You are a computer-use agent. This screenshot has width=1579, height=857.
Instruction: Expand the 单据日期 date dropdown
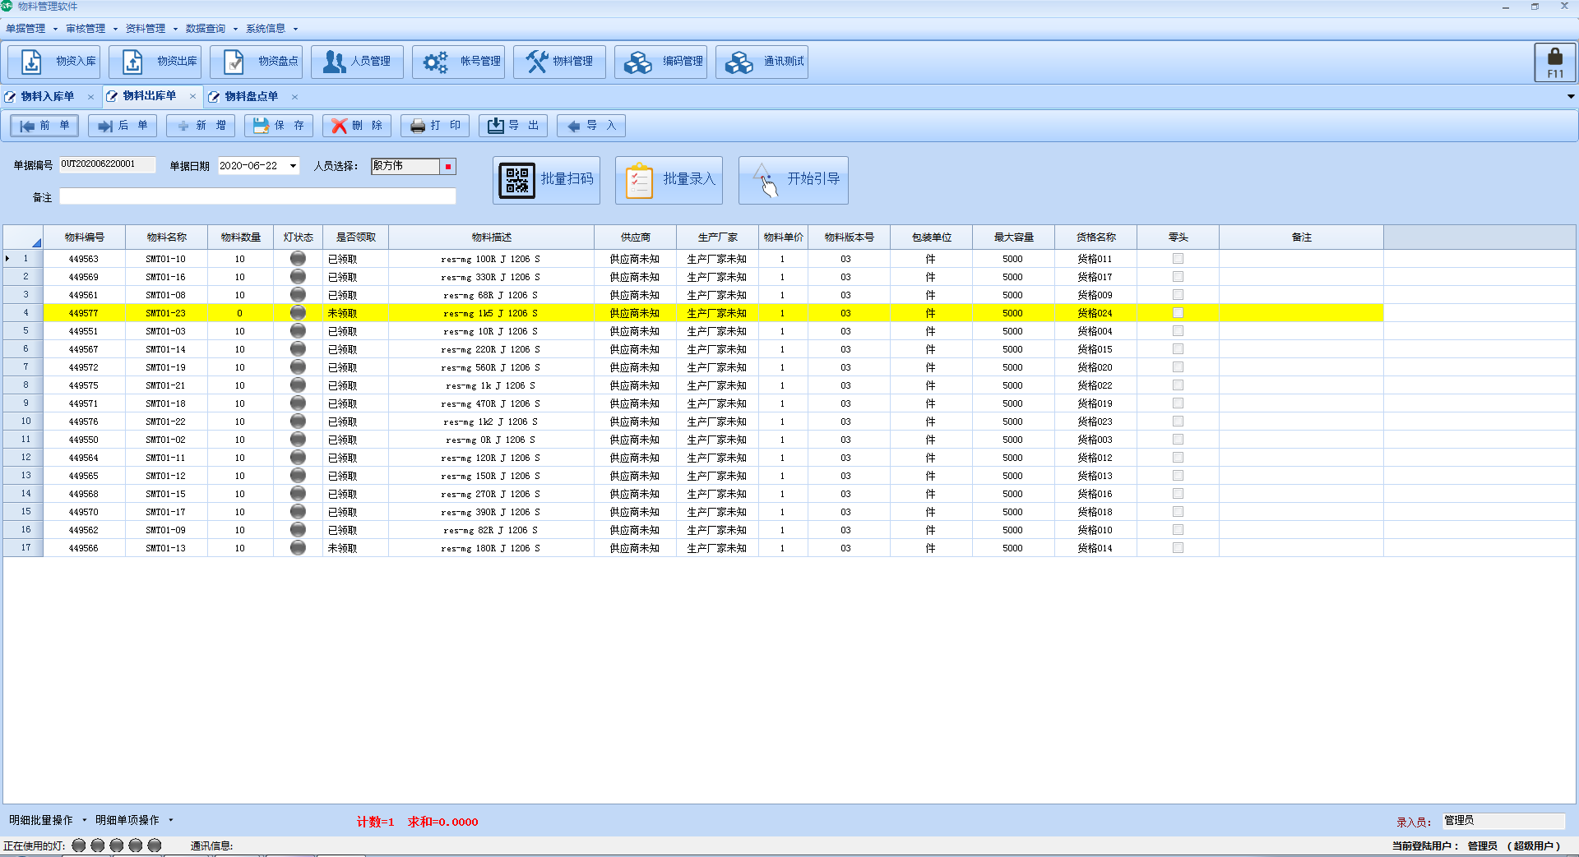point(293,166)
